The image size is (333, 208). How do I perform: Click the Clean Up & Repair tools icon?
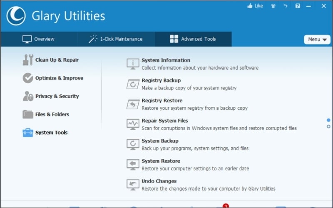(28, 60)
